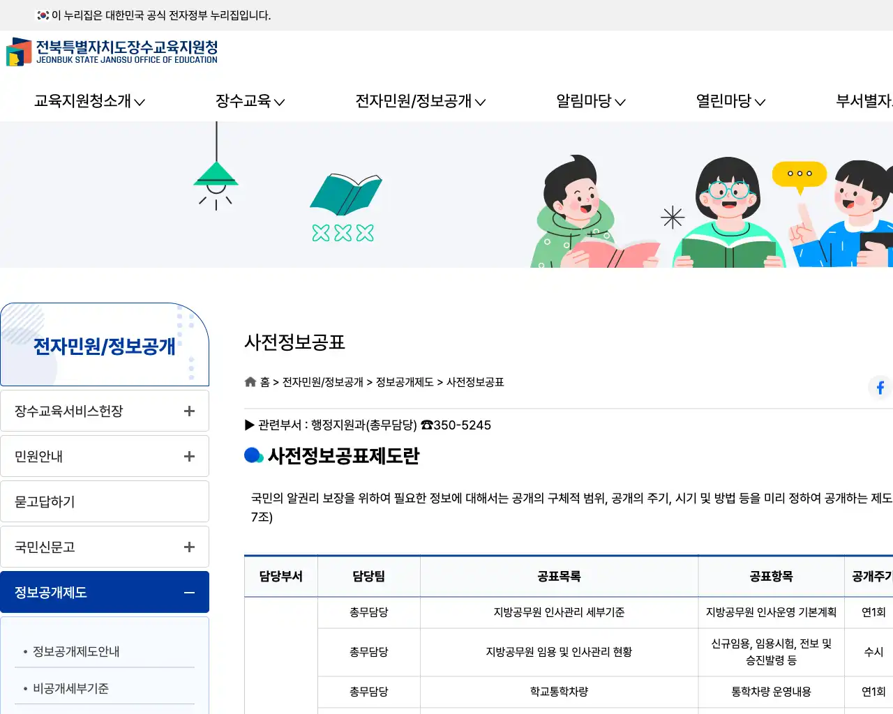This screenshot has height=714, width=893.
Task: Click the reading children banner illustration
Action: [712, 211]
